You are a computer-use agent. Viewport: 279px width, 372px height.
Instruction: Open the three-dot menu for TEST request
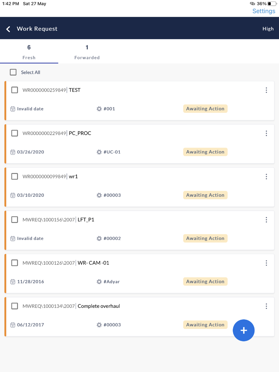tap(266, 90)
